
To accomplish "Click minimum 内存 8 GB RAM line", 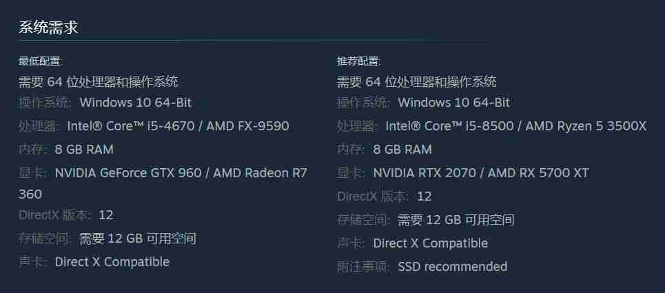I will pyautogui.click(x=66, y=149).
